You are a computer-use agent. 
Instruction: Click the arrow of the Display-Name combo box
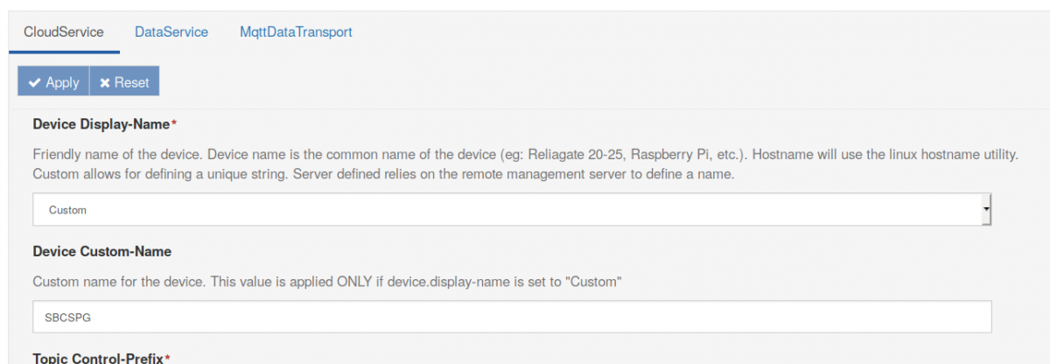tap(986, 210)
